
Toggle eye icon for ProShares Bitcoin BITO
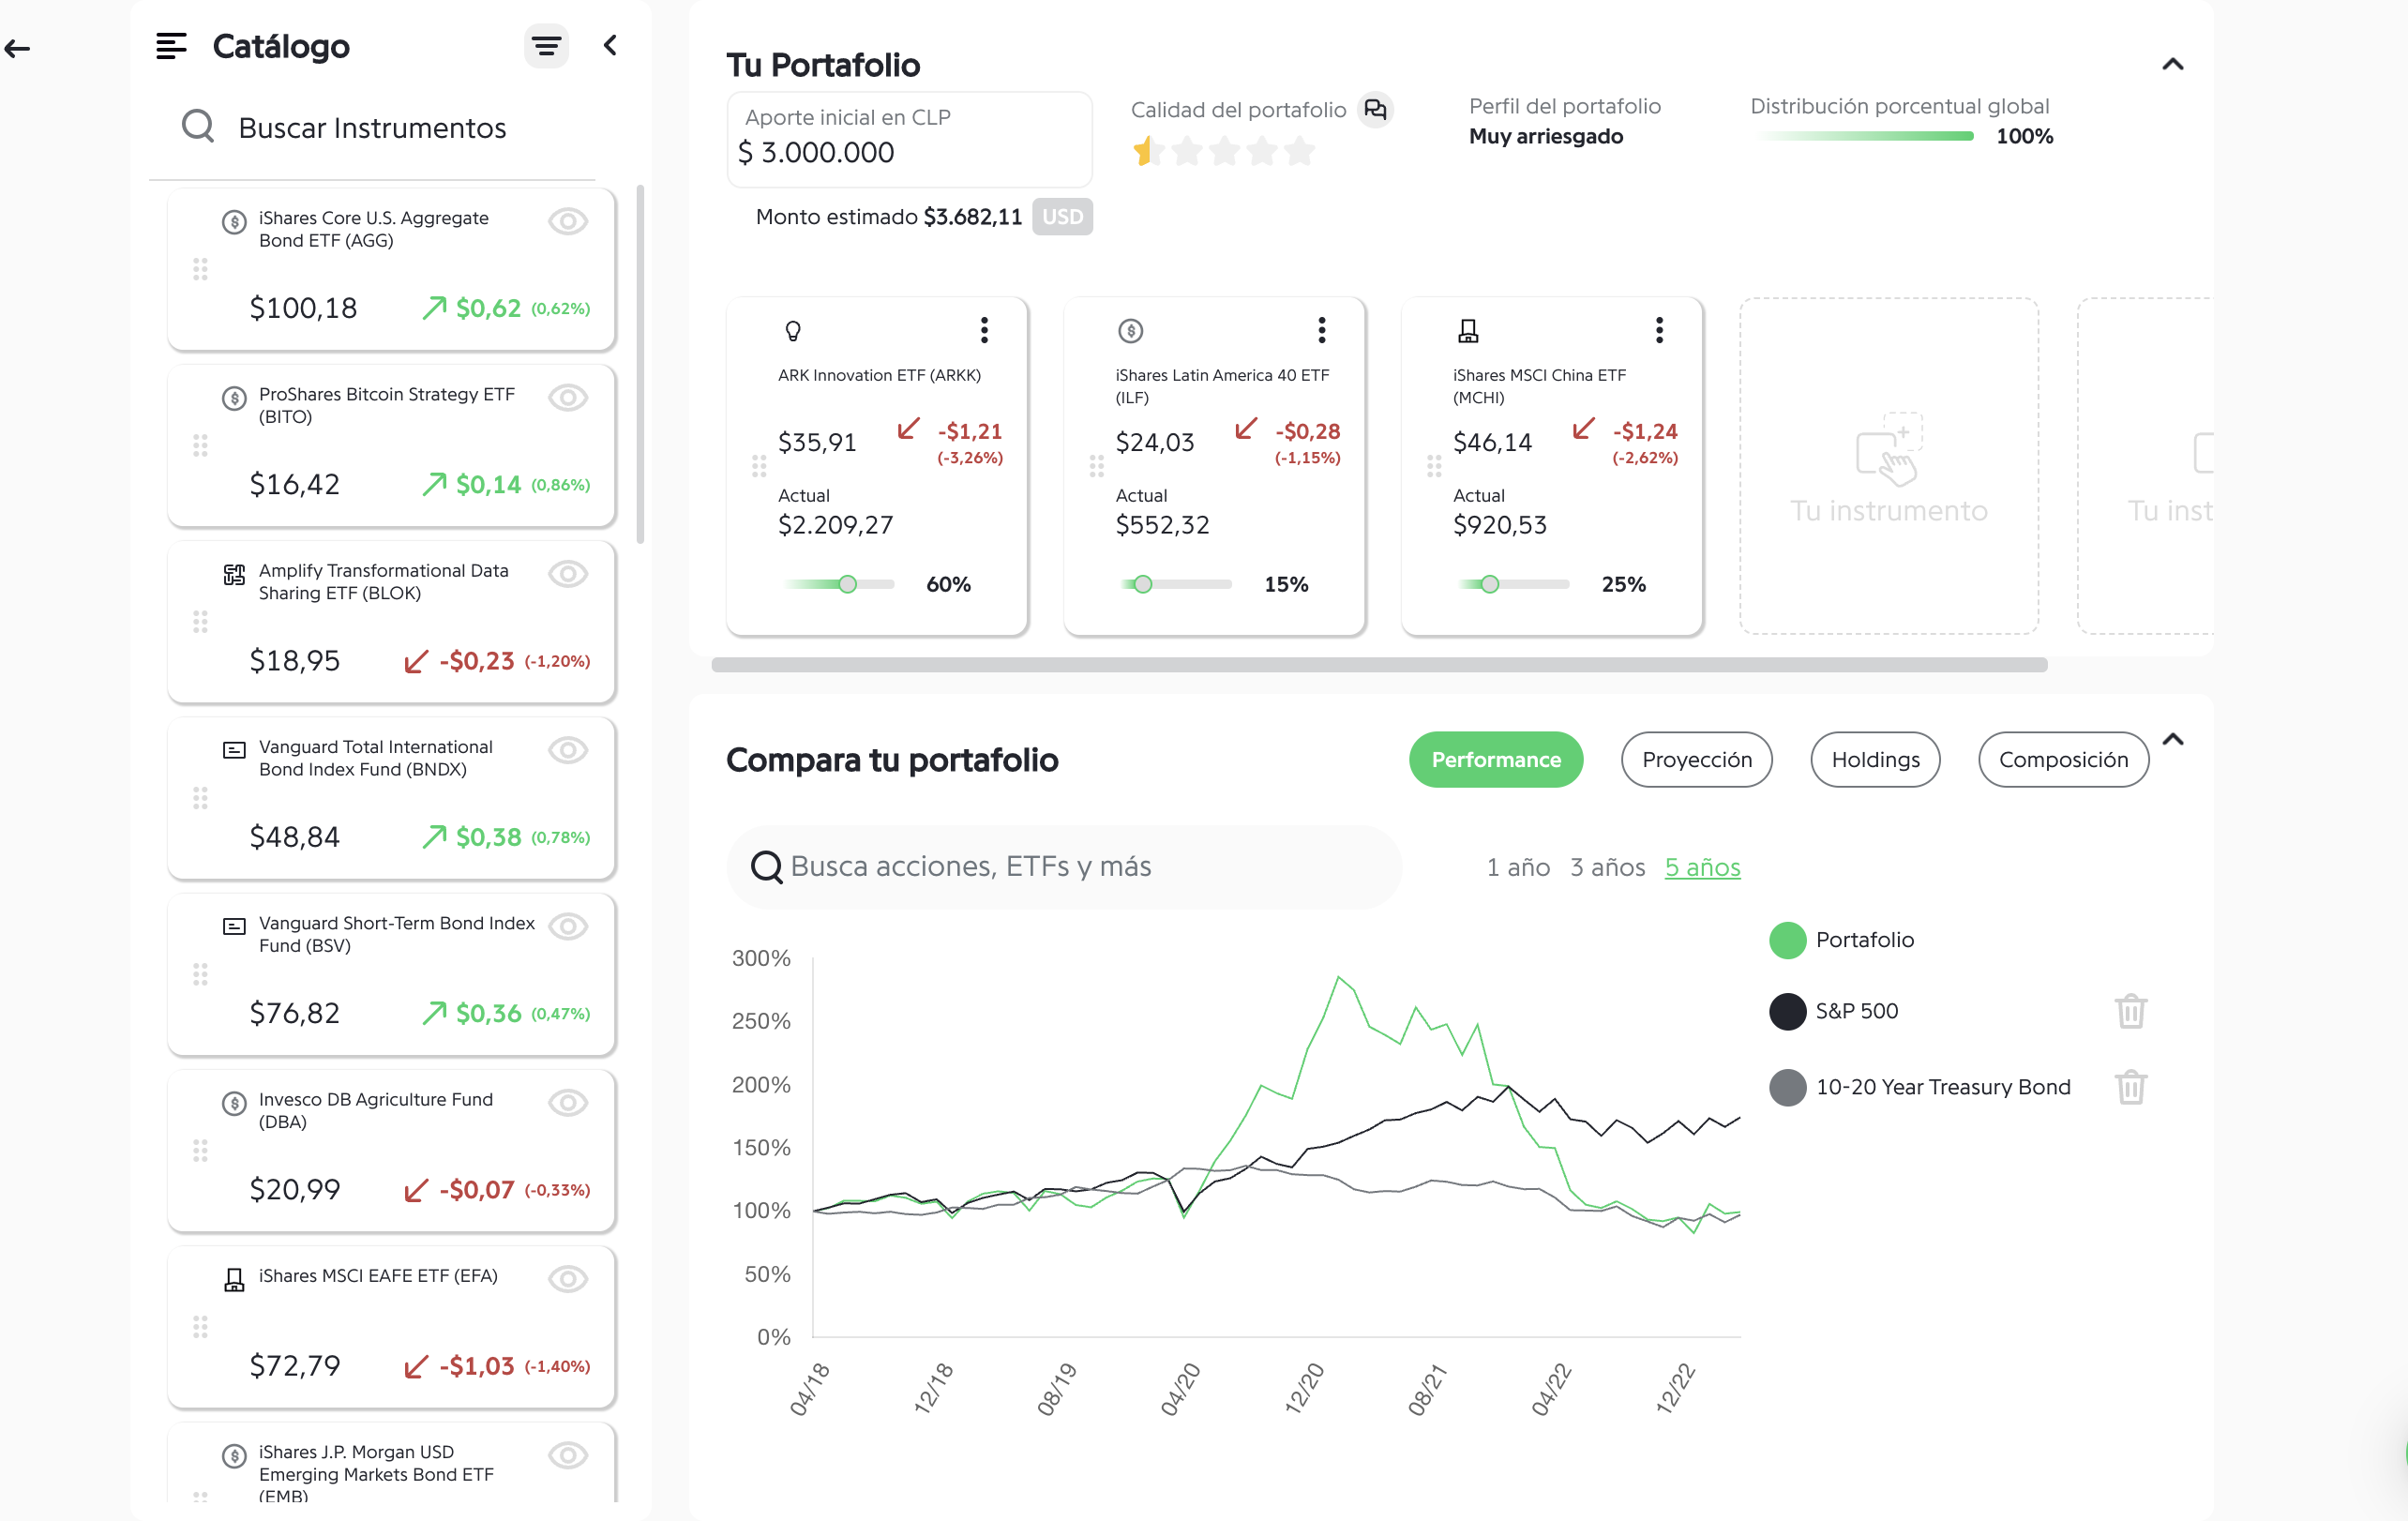568,397
